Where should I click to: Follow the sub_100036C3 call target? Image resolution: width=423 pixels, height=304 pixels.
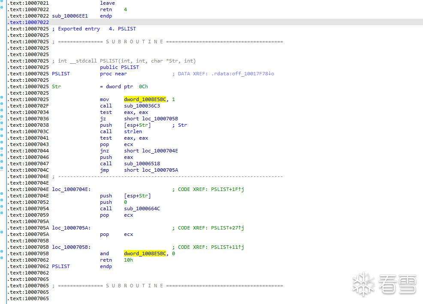(x=142, y=106)
